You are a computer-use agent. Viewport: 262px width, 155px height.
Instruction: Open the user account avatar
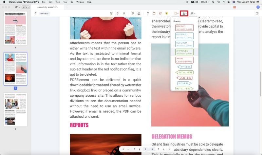258,7
